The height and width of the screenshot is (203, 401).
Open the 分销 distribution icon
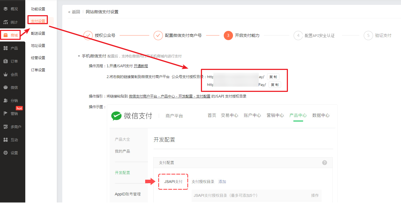[x=5, y=100]
